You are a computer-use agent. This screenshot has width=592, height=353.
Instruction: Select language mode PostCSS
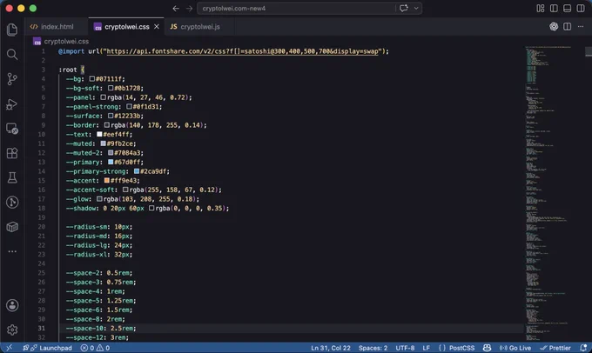pos(457,348)
